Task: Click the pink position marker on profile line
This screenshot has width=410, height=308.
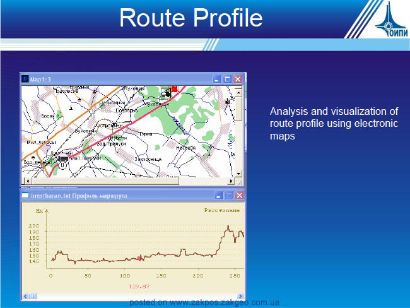Action: (x=139, y=258)
